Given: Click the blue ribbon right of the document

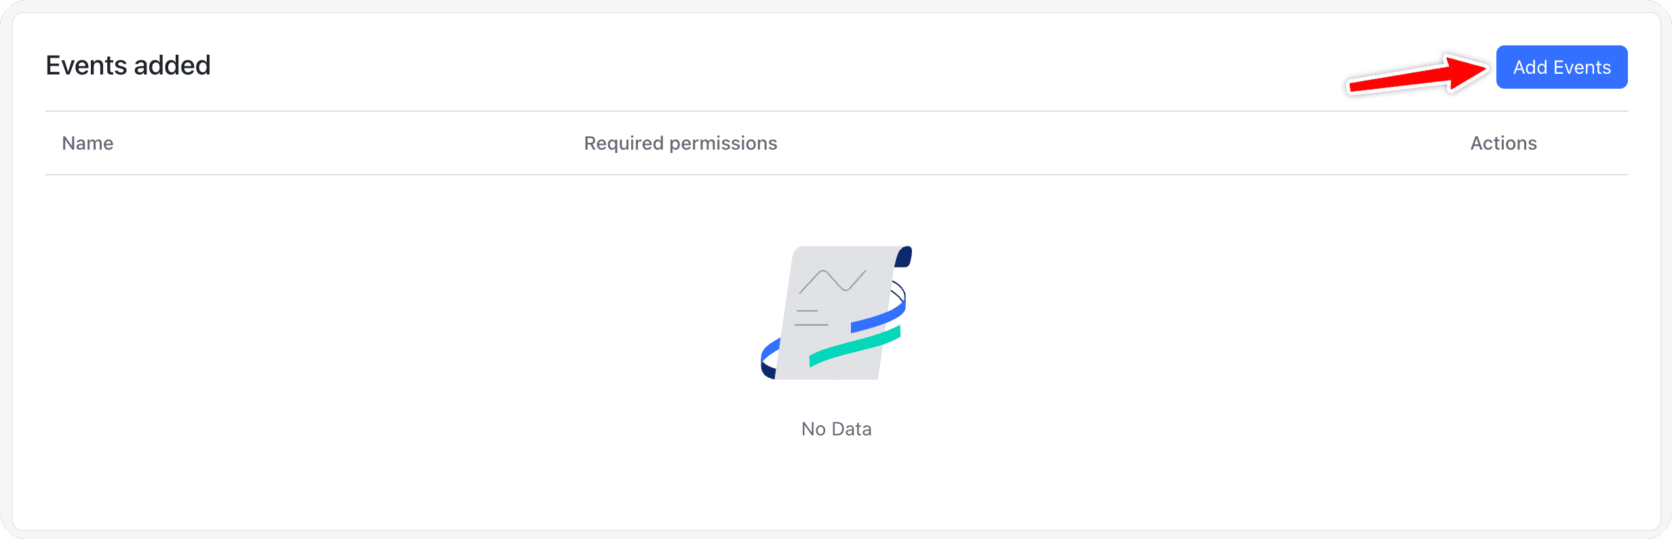Looking at the screenshot, I should click(879, 317).
